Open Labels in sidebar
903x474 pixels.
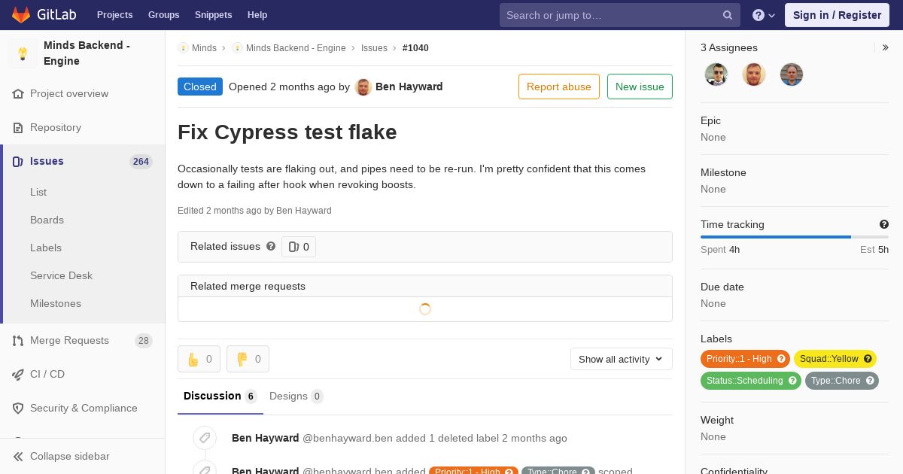(46, 248)
